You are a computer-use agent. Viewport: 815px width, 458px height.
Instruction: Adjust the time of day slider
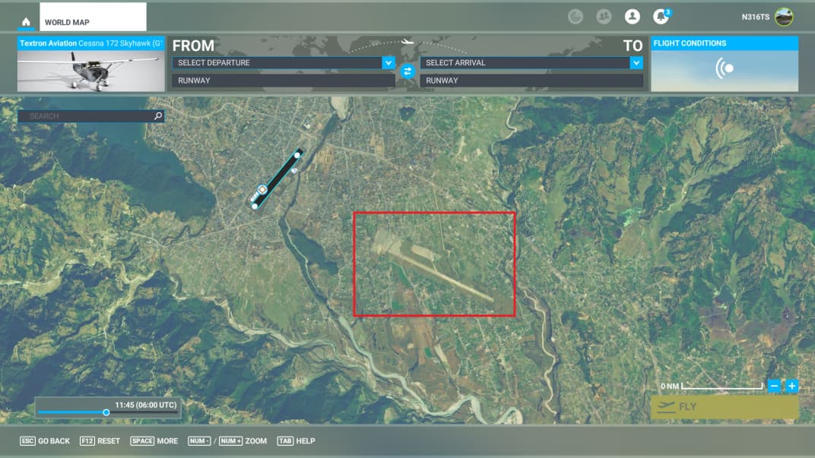click(x=106, y=412)
